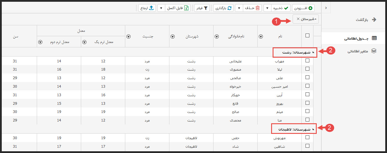Check the row checkbox for مهراب
The width and height of the screenshot is (387, 153).
[x=308, y=61]
